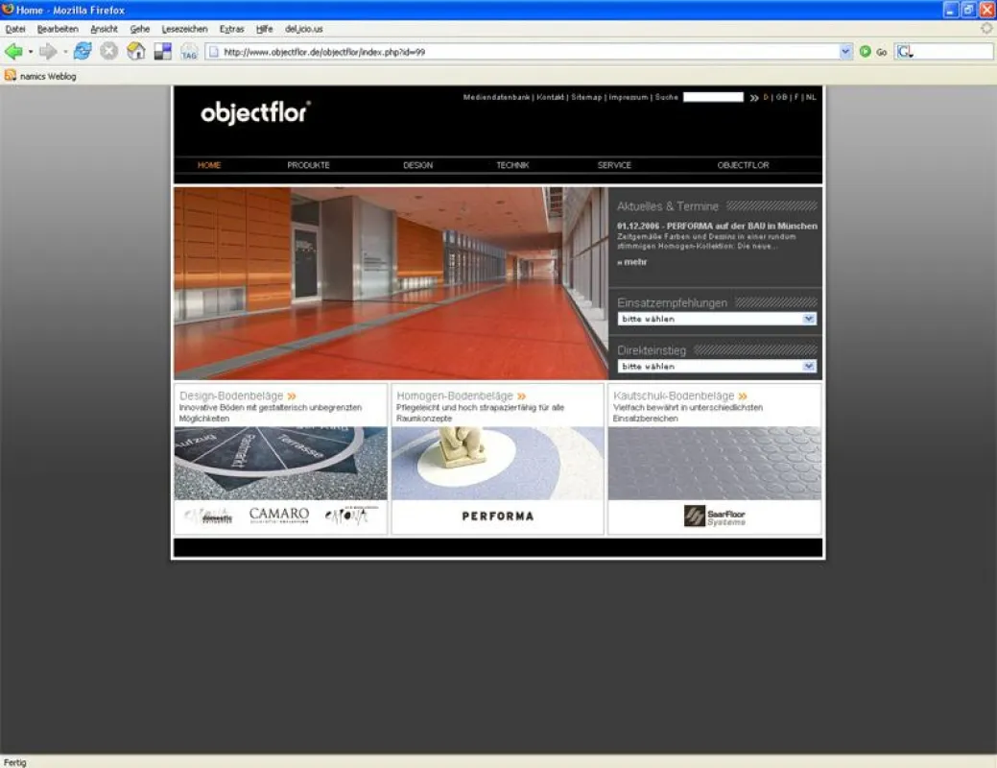Screen dimensions: 997x768
Task: Click orange arrows beside Homogen-Bodenbeläge
Action: coord(521,396)
